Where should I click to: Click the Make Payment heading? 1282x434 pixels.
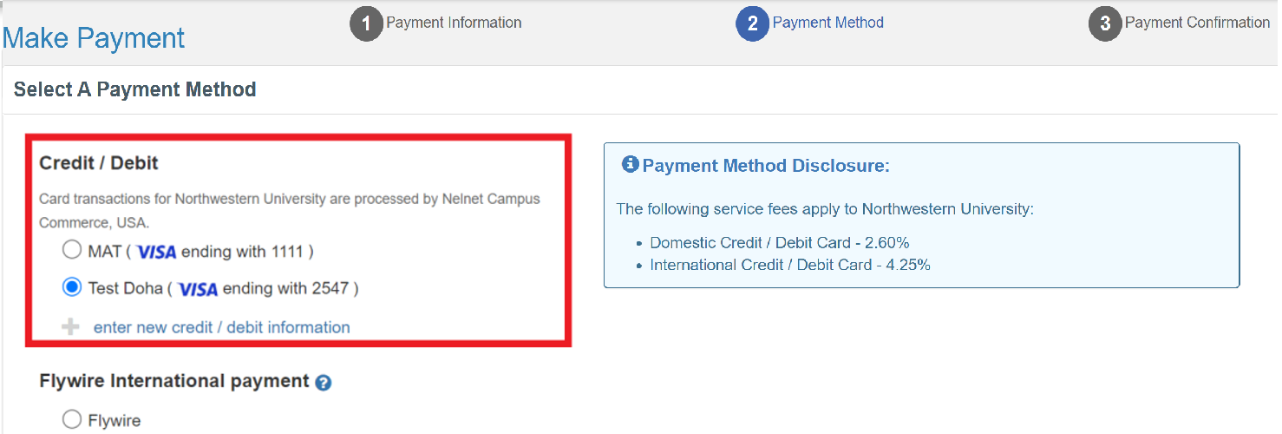(x=94, y=38)
